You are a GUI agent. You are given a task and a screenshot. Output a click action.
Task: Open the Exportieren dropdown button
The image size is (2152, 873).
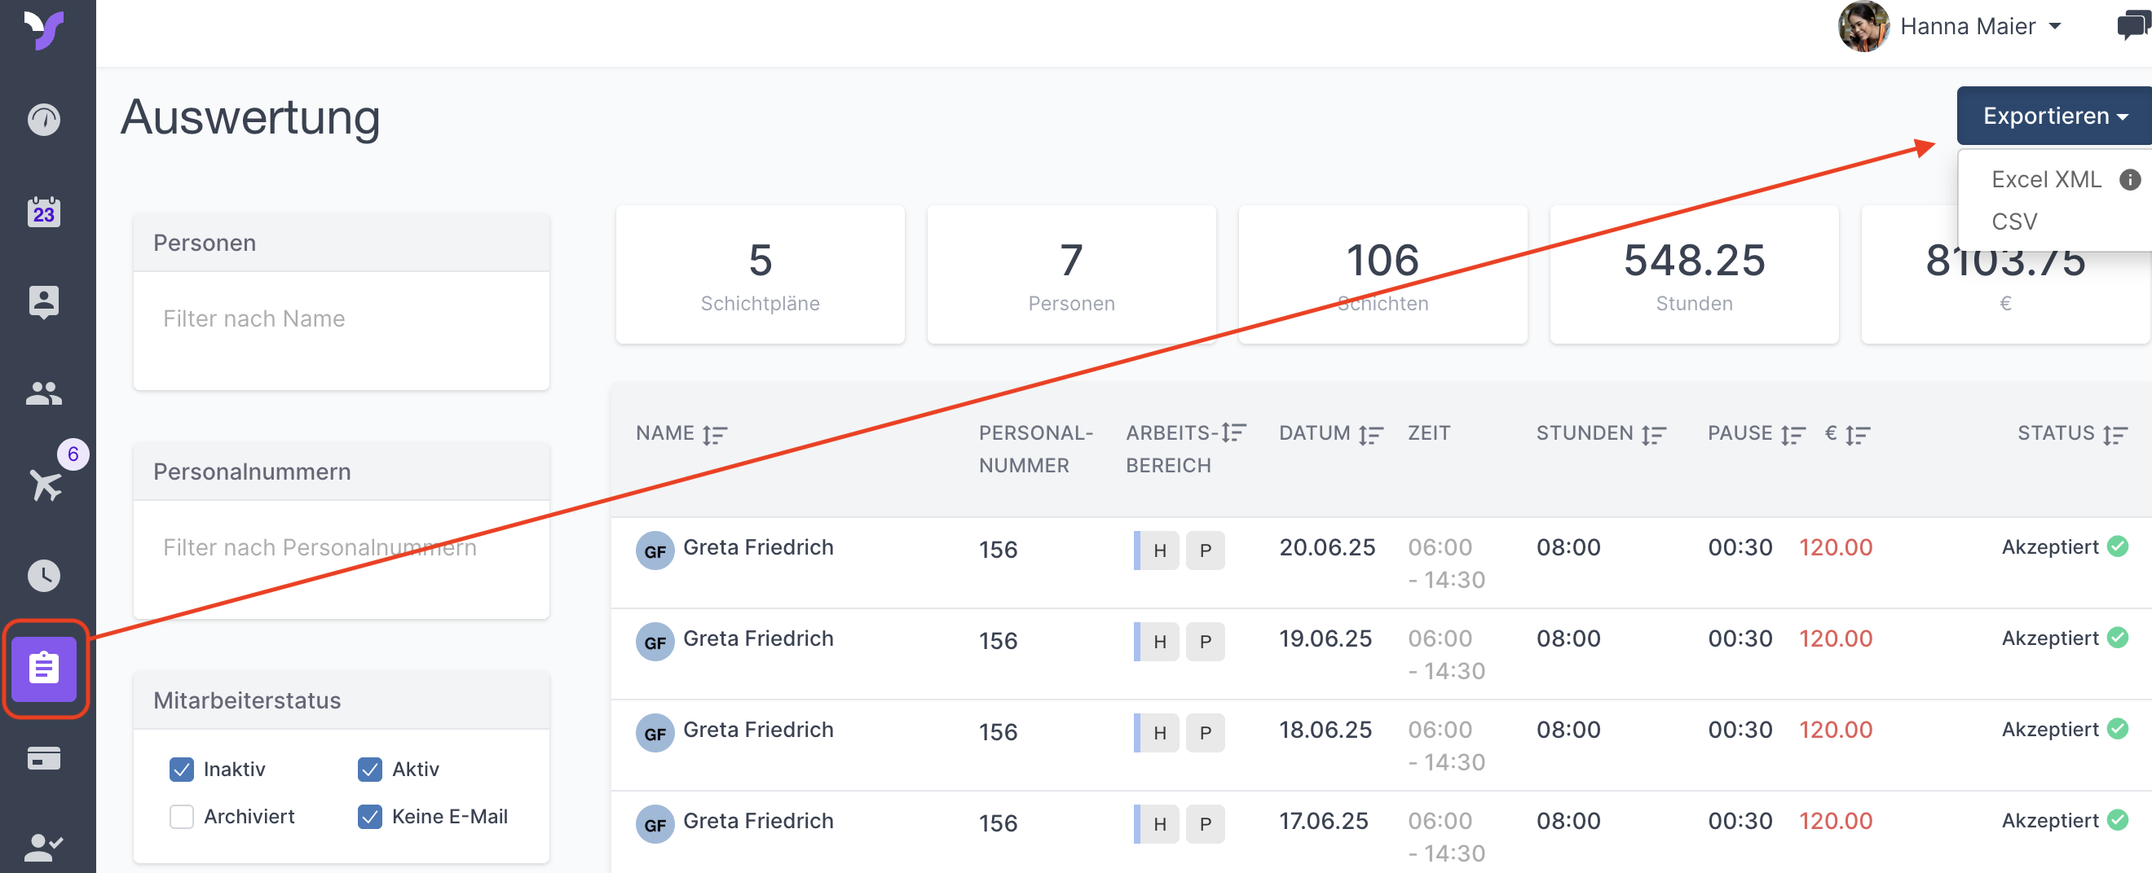click(x=2053, y=116)
